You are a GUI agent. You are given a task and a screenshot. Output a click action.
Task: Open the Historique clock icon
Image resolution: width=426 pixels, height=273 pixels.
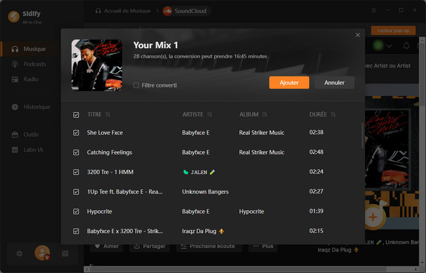16,107
